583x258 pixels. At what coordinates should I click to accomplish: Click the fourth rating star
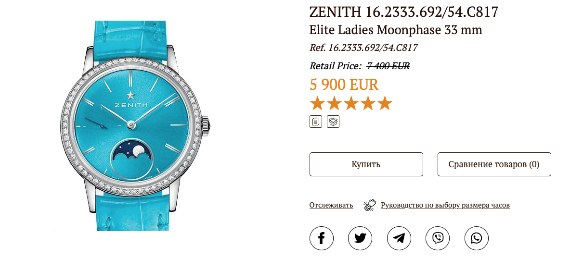click(x=368, y=103)
